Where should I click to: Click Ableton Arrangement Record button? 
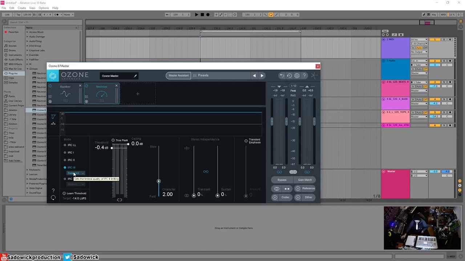pos(208,14)
